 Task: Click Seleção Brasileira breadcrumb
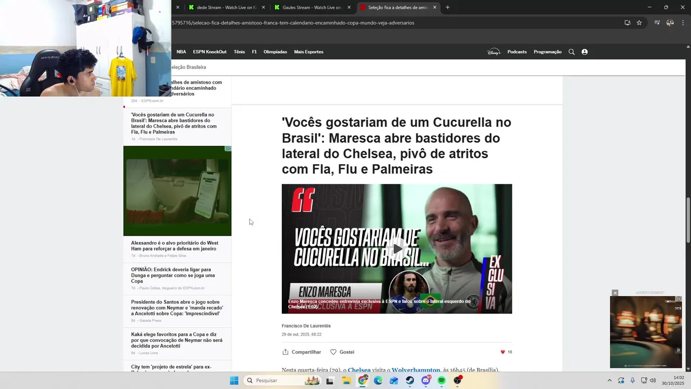(188, 67)
